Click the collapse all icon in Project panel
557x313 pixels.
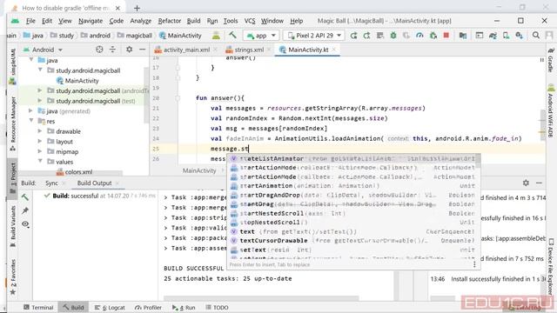click(x=112, y=50)
